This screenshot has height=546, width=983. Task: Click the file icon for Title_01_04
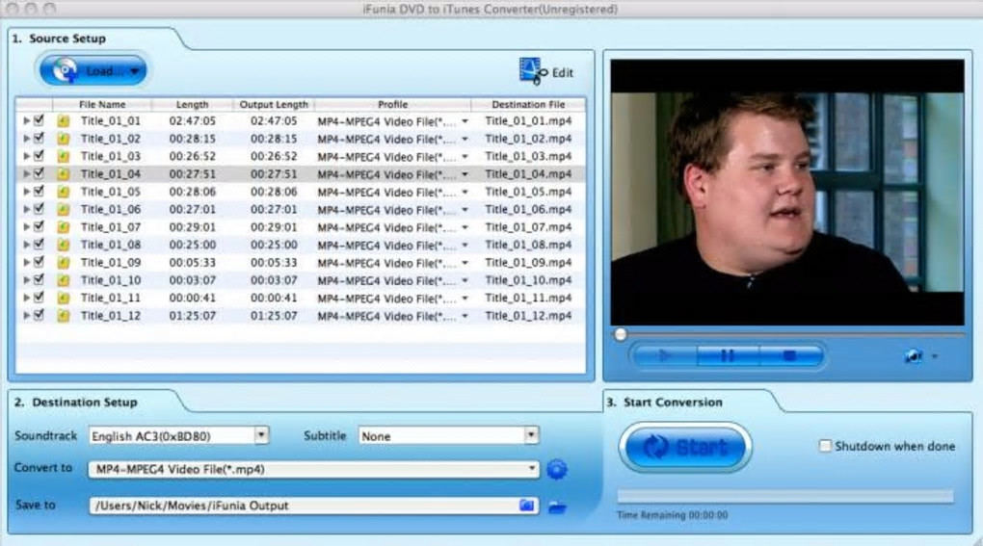64,174
